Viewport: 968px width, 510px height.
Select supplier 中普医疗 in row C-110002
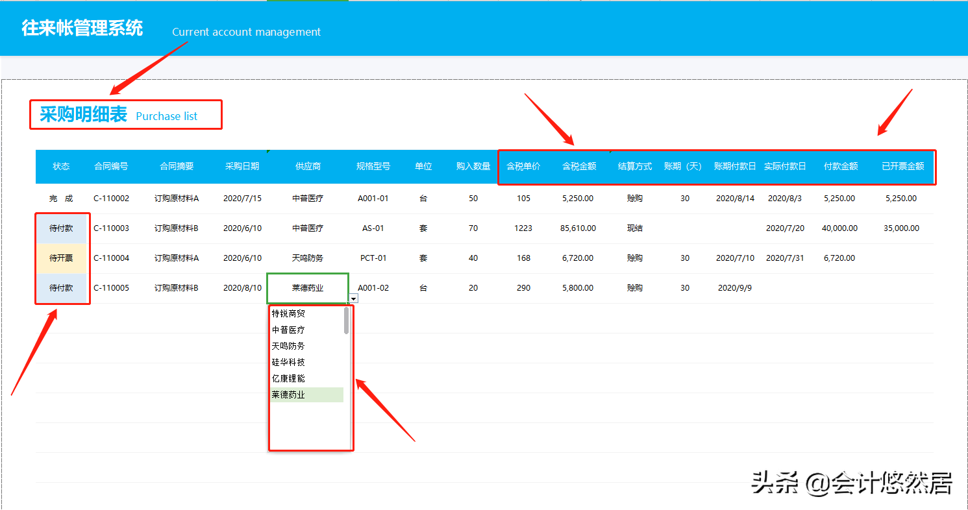pyautogui.click(x=308, y=199)
